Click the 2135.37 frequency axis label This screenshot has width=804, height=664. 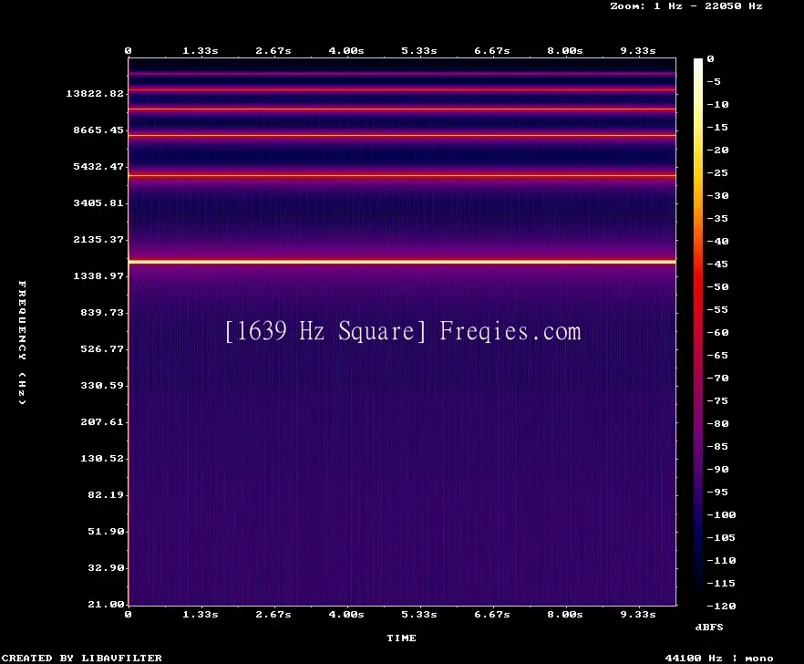tap(98, 239)
